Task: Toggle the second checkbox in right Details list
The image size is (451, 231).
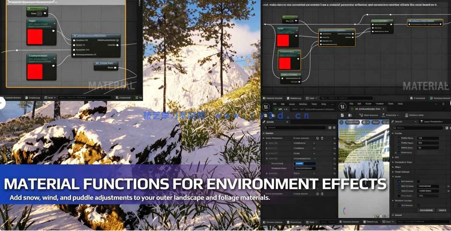Action: pos(399,143)
